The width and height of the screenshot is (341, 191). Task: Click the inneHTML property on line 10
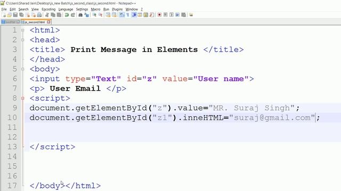click(x=203, y=118)
